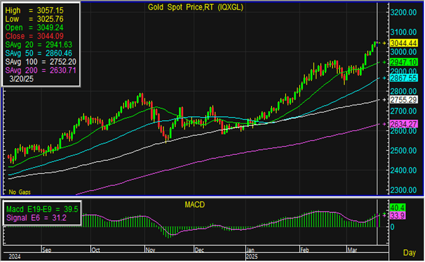
Task: Click the MACD panel title
Action: click(x=196, y=203)
